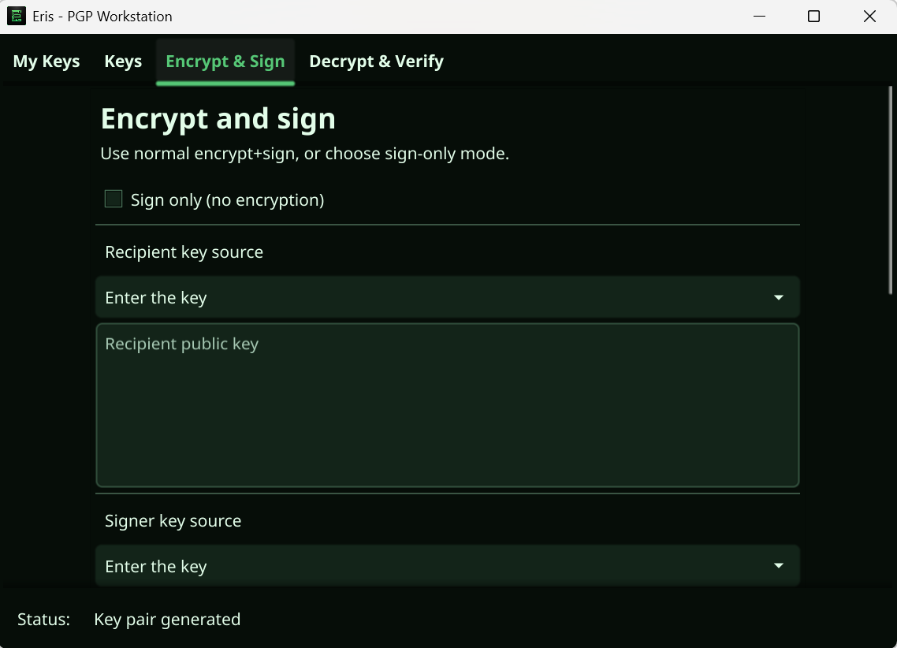Click the 'Encrypt and sign' page heading

click(218, 118)
